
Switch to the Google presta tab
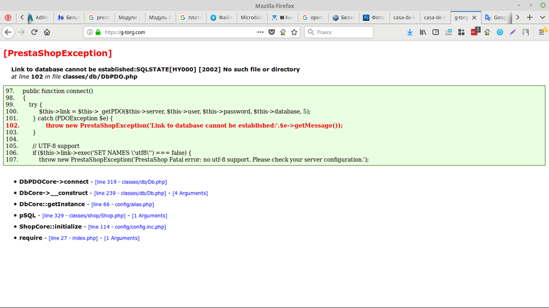99,18
